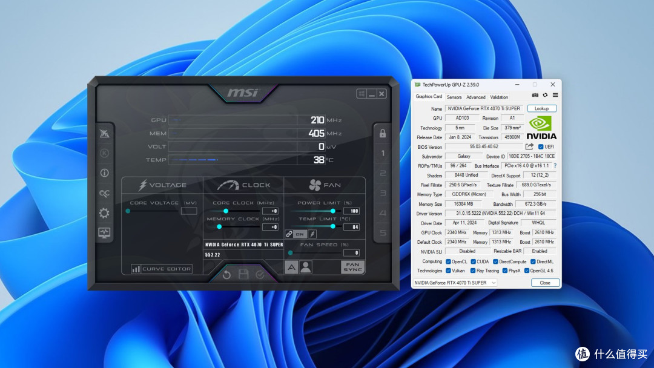654x368 pixels.
Task: Open the GPU selection dropdown in GPU-Z
Action: coord(455,283)
